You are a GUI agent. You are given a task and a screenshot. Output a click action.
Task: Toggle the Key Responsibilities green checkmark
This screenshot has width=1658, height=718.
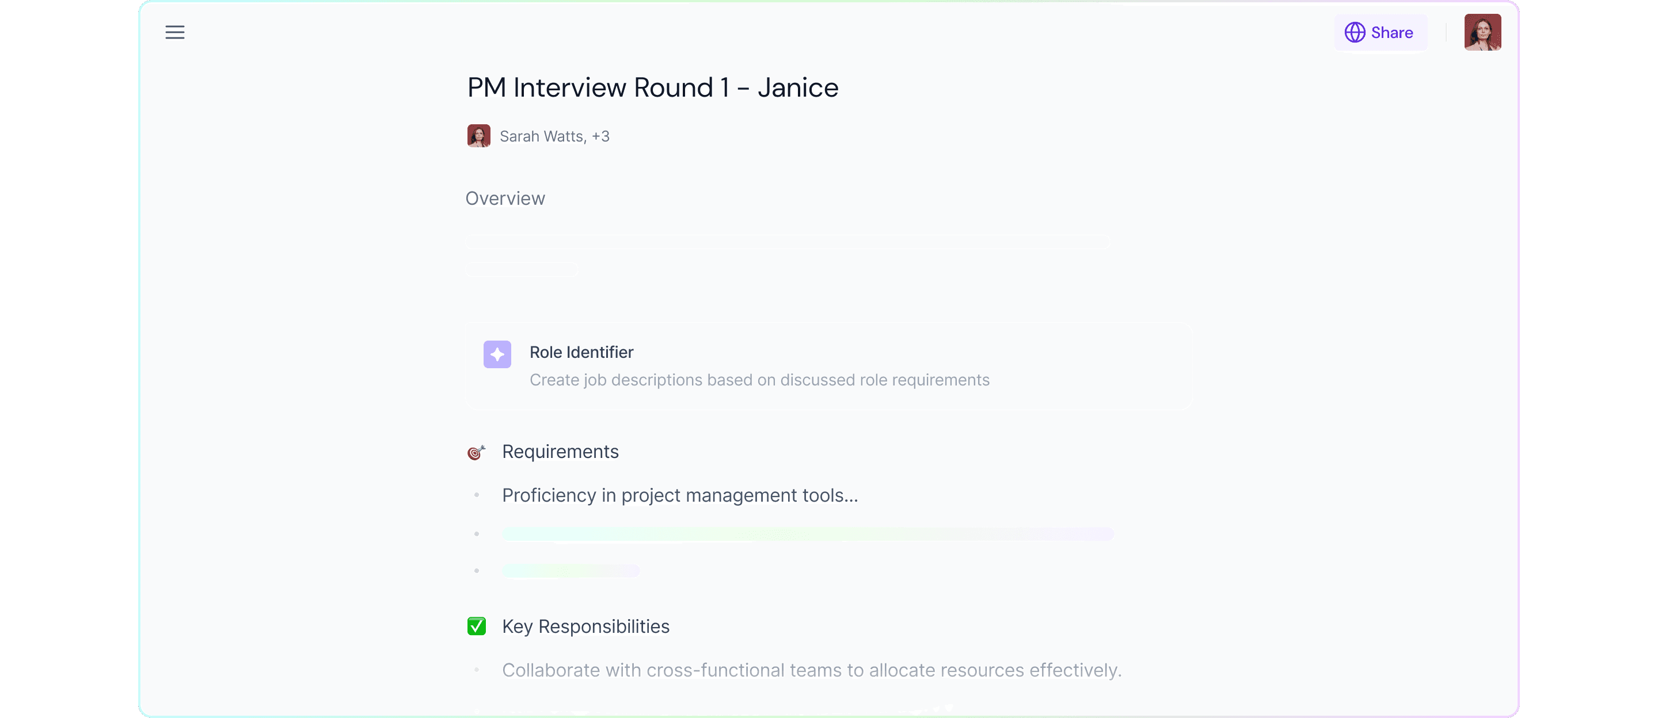click(476, 626)
